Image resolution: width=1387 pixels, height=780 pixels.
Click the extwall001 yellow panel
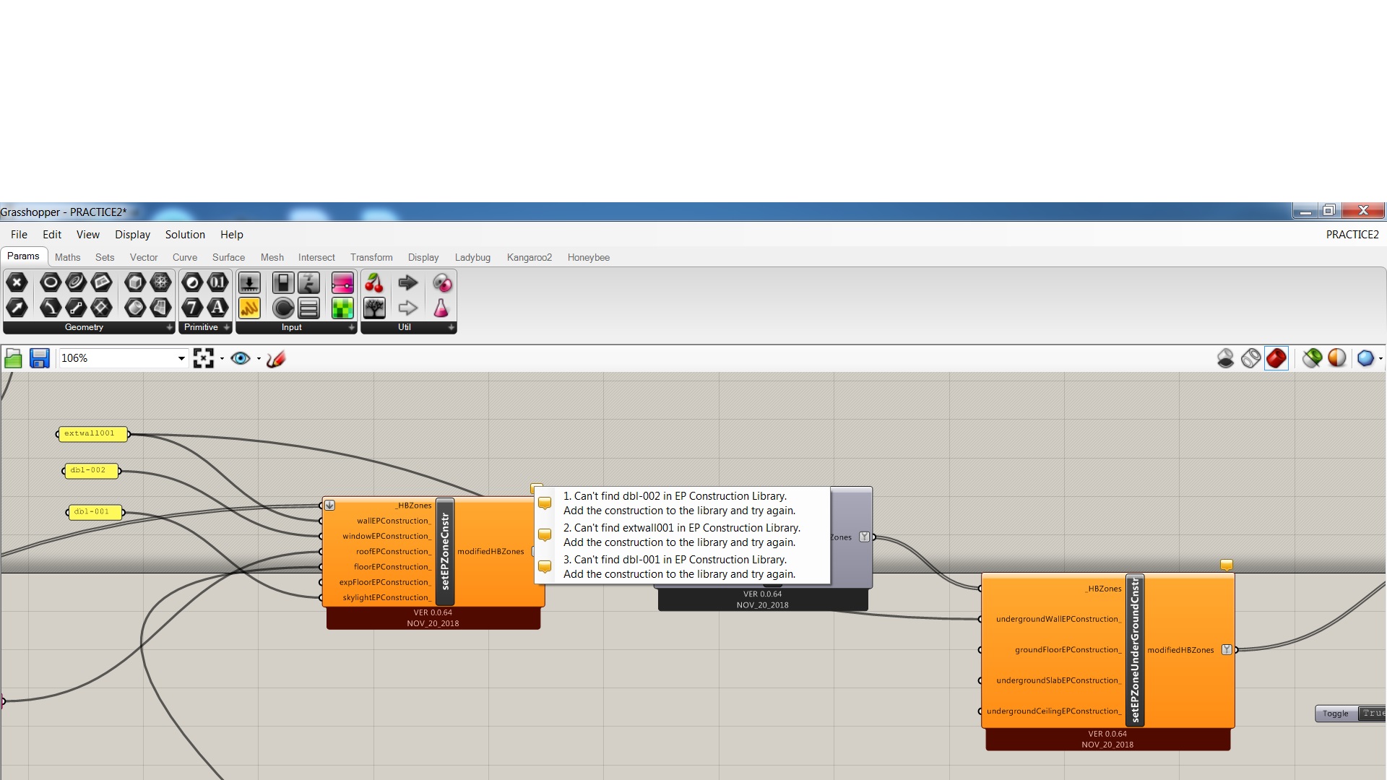click(x=92, y=434)
